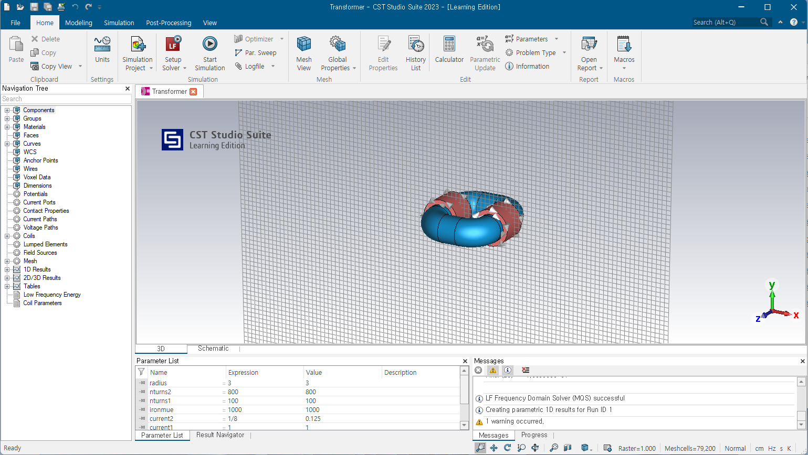Expand the 2D/3D Results tree node

pyautogui.click(x=7, y=278)
